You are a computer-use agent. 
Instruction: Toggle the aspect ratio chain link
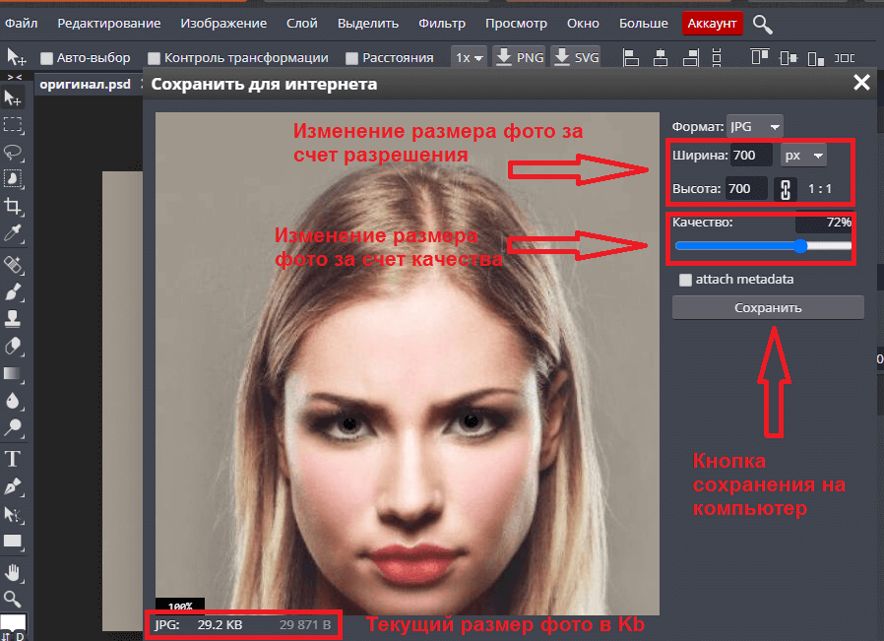[786, 189]
